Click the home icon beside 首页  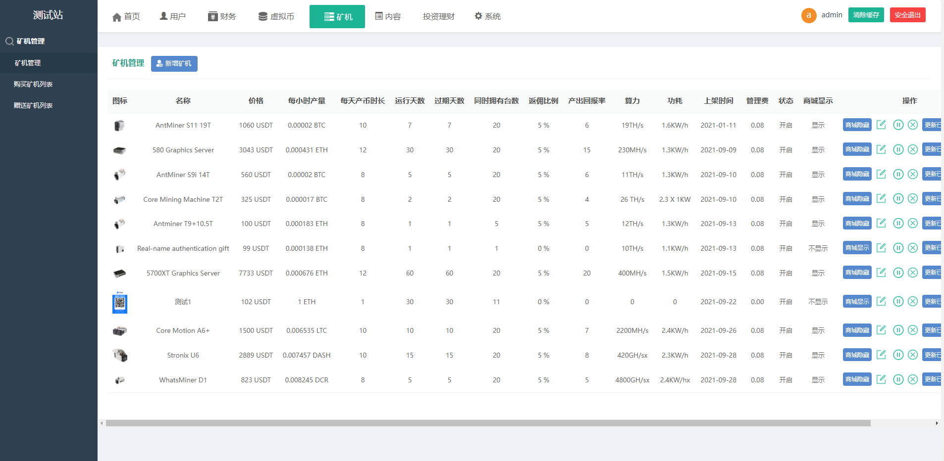point(116,16)
